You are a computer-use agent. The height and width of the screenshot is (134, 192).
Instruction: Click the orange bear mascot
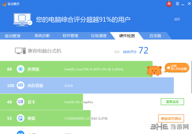pos(154,71)
